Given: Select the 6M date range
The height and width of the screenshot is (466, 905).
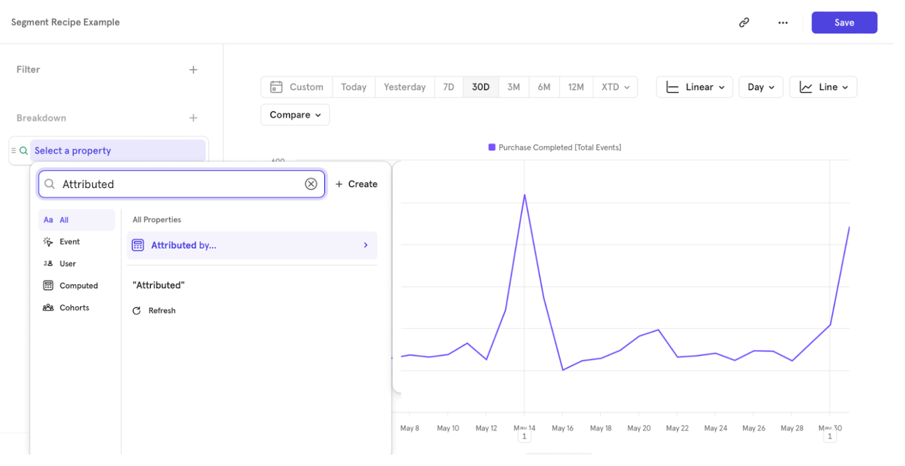Looking at the screenshot, I should [x=544, y=87].
